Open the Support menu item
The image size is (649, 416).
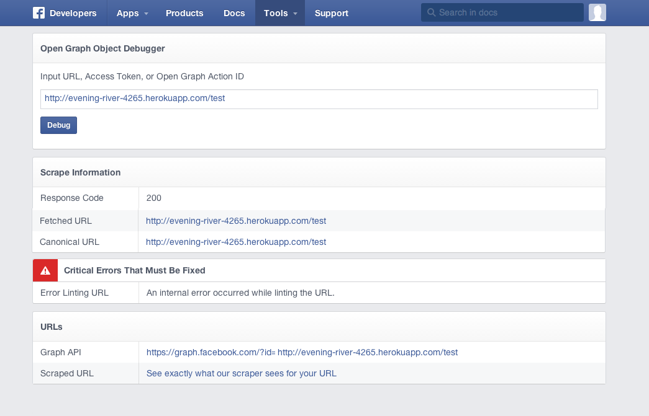tap(332, 13)
